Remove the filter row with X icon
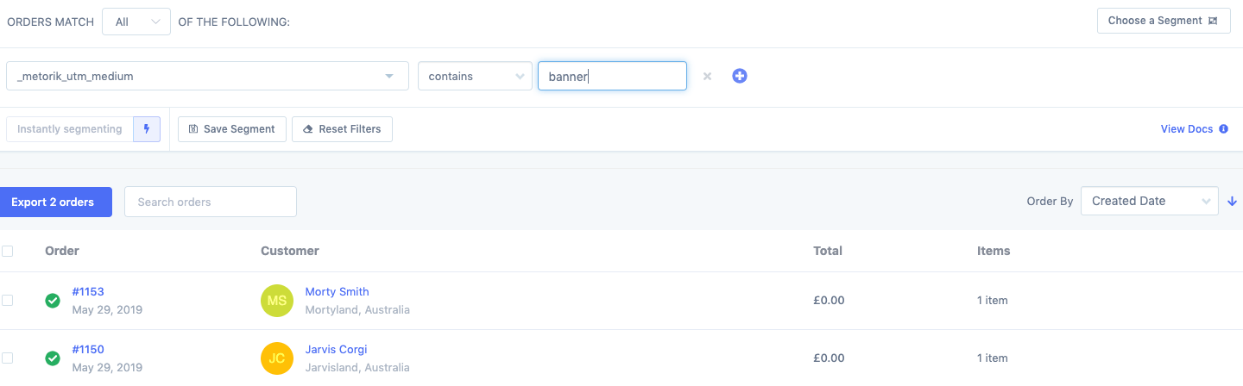 pos(707,76)
